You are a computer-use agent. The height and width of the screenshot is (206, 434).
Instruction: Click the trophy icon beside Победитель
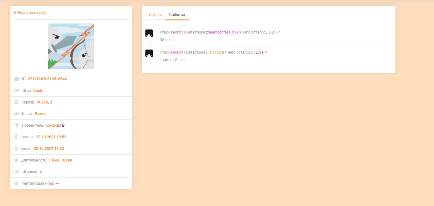tap(17, 125)
